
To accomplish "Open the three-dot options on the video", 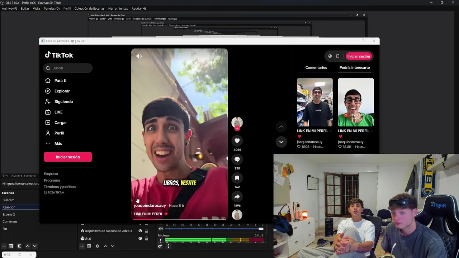I will 220,56.
